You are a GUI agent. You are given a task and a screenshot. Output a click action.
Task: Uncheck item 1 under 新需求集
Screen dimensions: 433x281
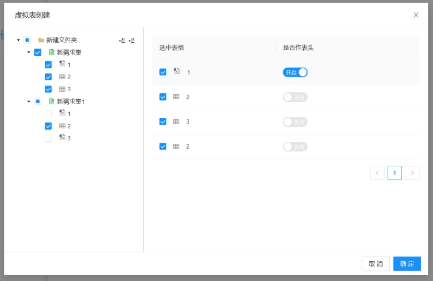point(48,65)
